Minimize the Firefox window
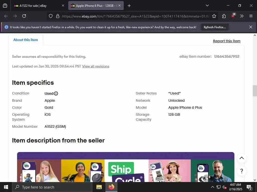Screen dimensions: 257x192 coord(228,5)
